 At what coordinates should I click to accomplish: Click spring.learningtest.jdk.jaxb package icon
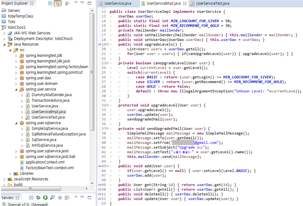coord(22,61)
